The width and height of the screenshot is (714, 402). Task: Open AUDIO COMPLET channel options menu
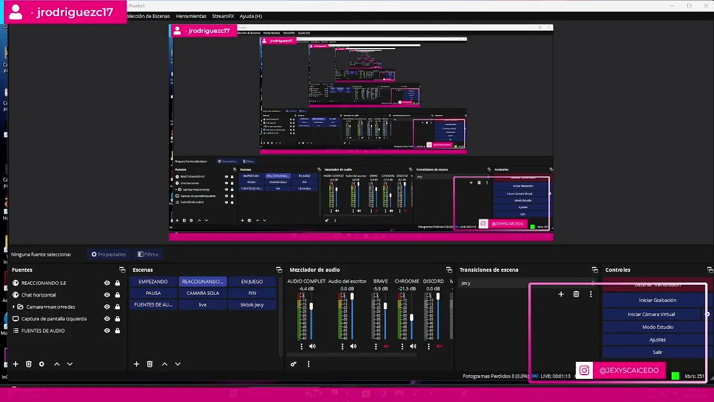click(301, 347)
